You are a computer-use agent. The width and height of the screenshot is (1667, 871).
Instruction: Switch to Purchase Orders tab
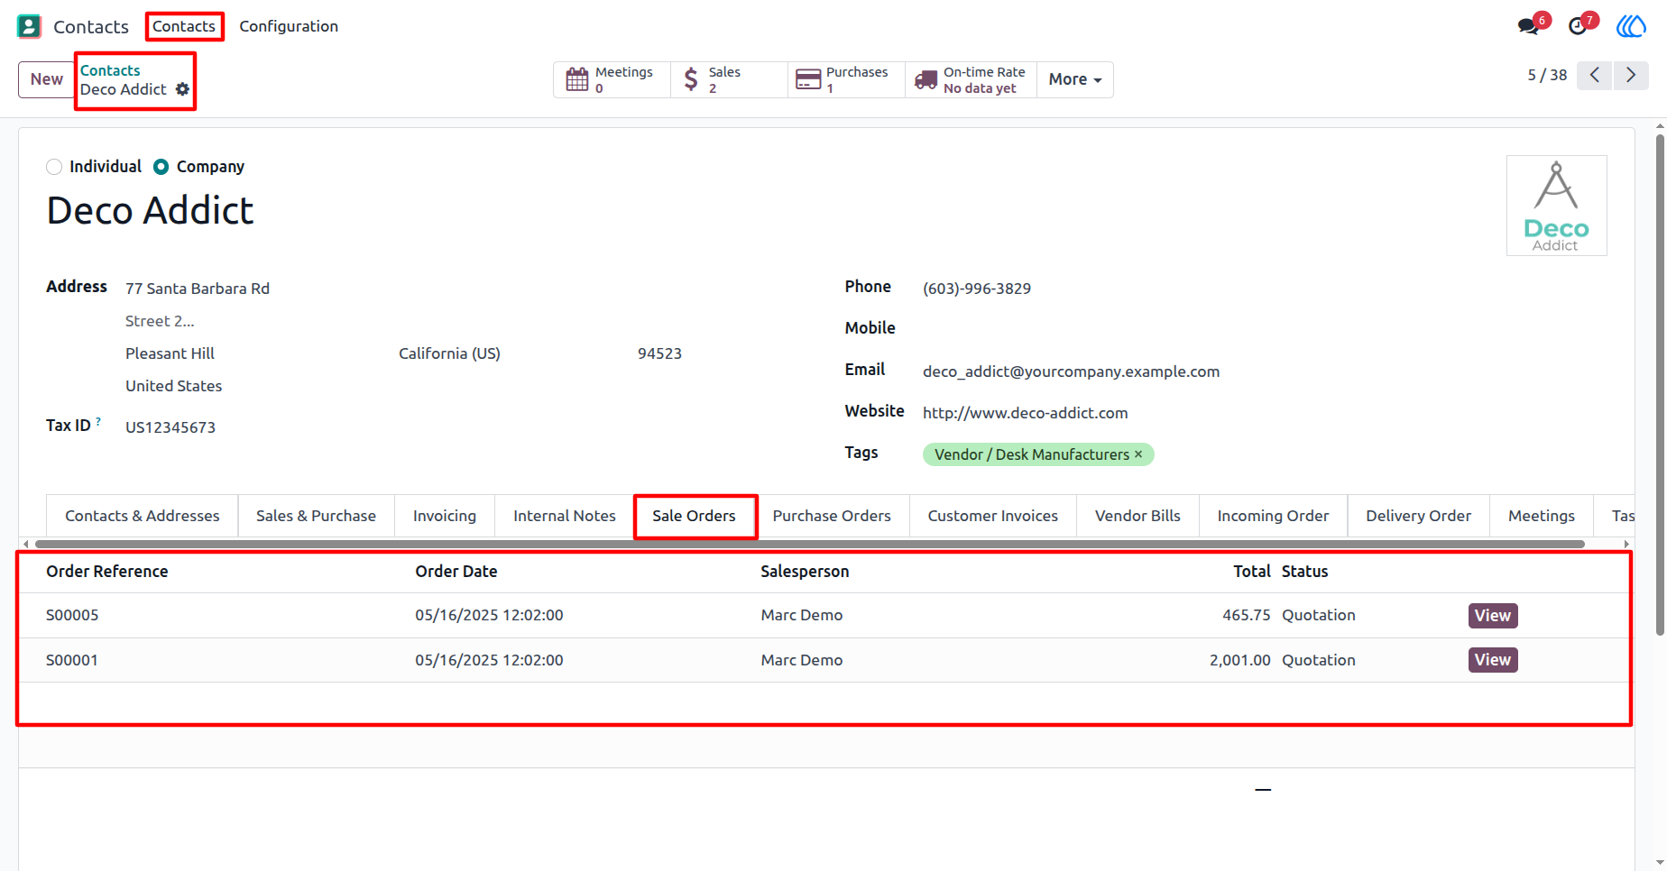(x=832, y=516)
